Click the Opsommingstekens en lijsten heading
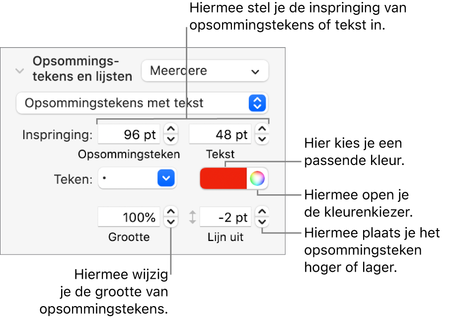The width and height of the screenshot is (451, 321). [x=82, y=69]
